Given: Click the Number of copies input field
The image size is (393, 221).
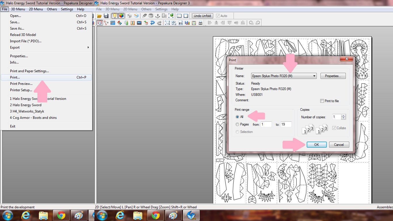Looking at the screenshot, I should point(337,117).
